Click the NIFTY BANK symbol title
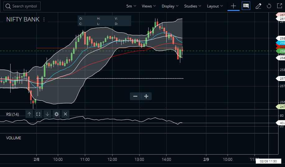The image size is (285, 167). click(x=23, y=19)
